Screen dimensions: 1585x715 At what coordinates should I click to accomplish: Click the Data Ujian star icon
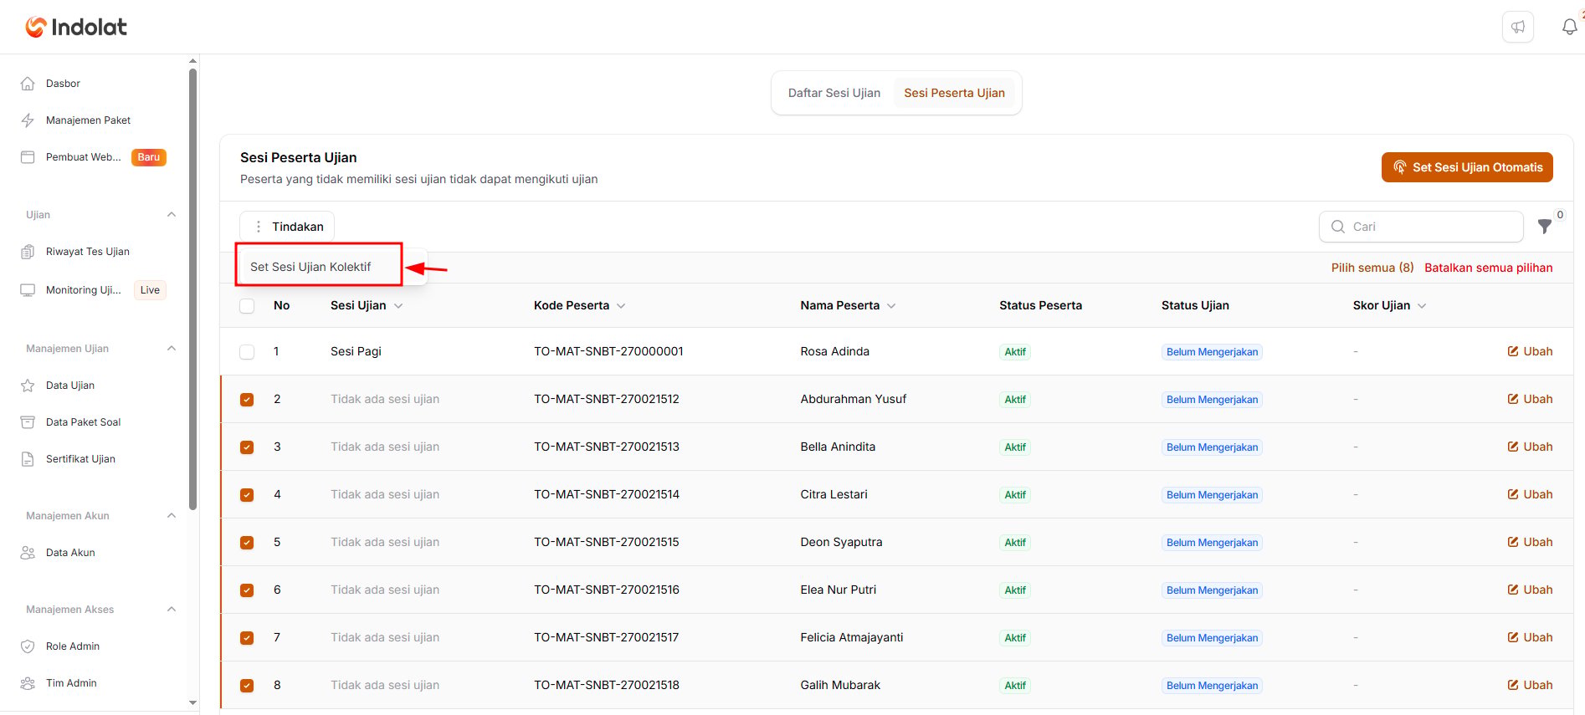(x=28, y=386)
